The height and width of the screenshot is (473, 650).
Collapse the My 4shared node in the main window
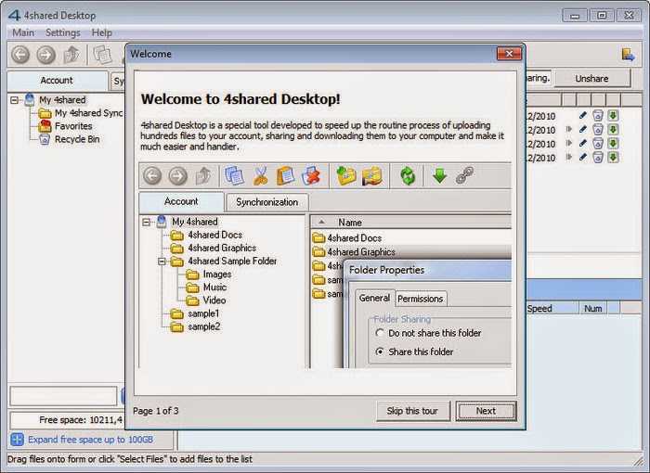click(15, 100)
